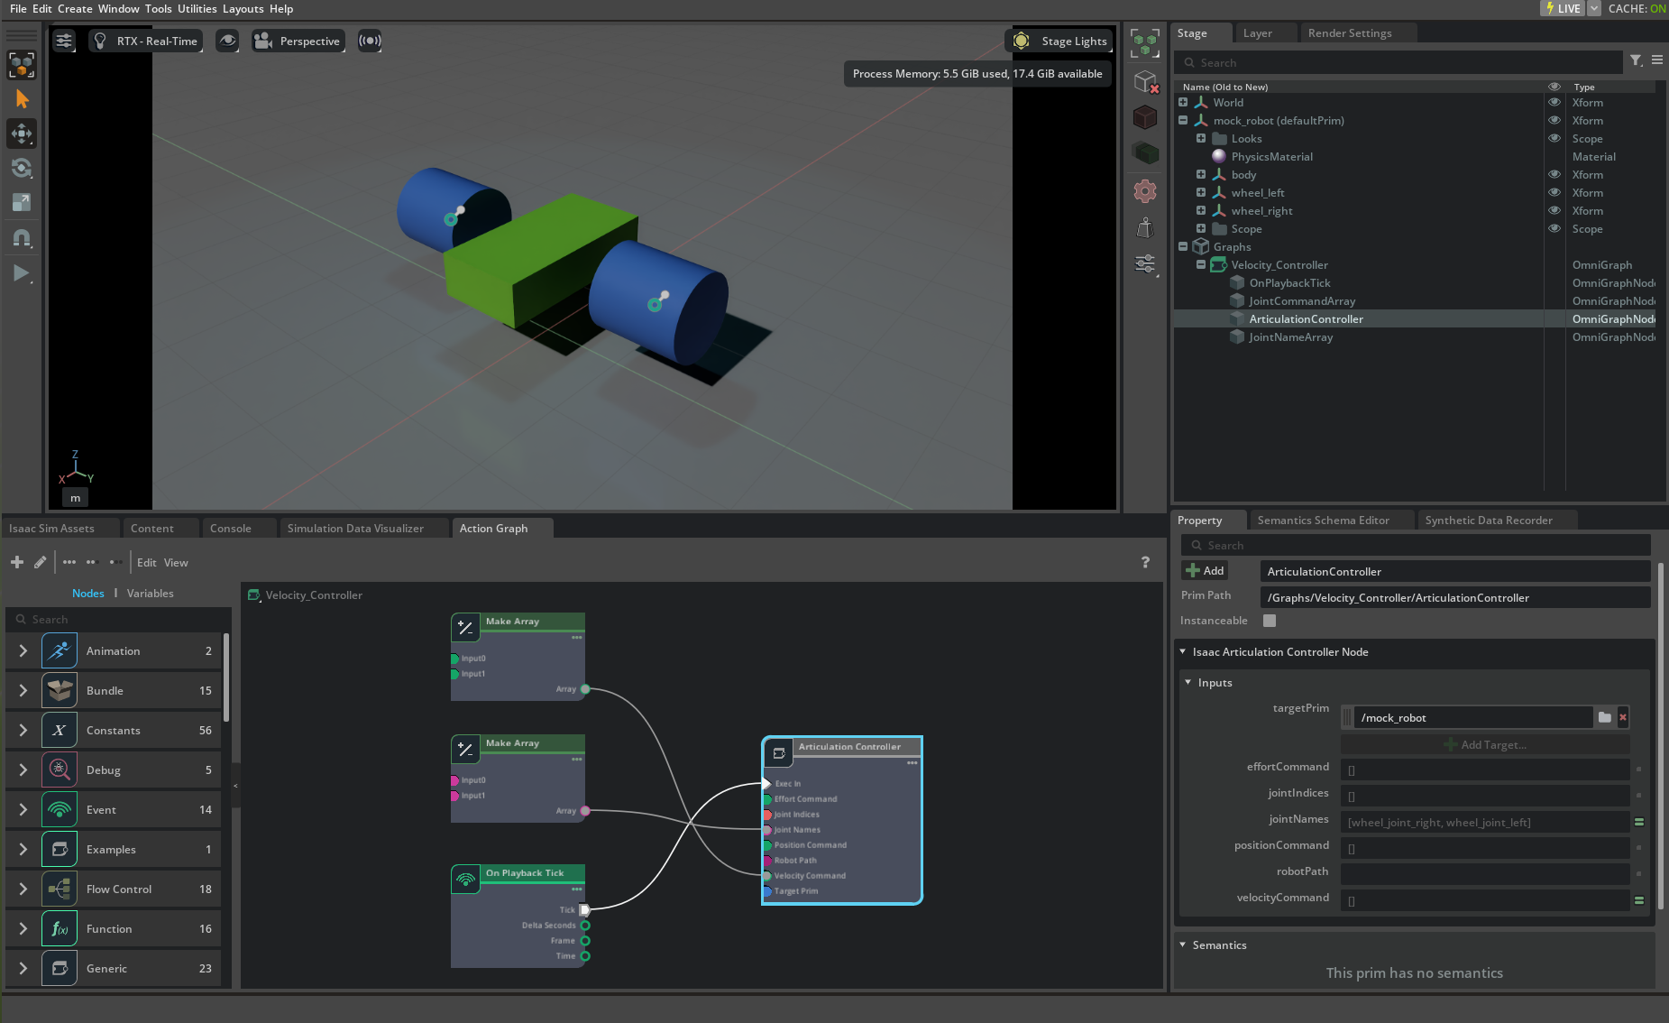Click the Play simulation button
Image resolution: width=1669 pixels, height=1023 pixels.
pos(21,273)
